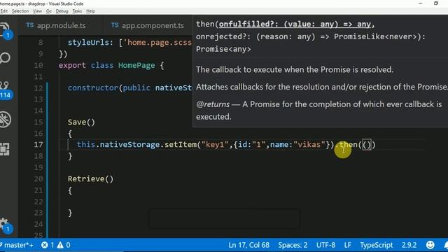The height and width of the screenshot is (252, 448).
Task: Click line number 20 in gutter
Action: pyautogui.click(x=38, y=179)
